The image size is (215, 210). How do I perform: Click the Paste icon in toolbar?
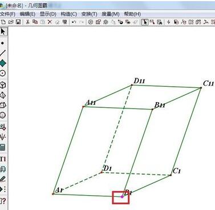[x=43, y=22]
